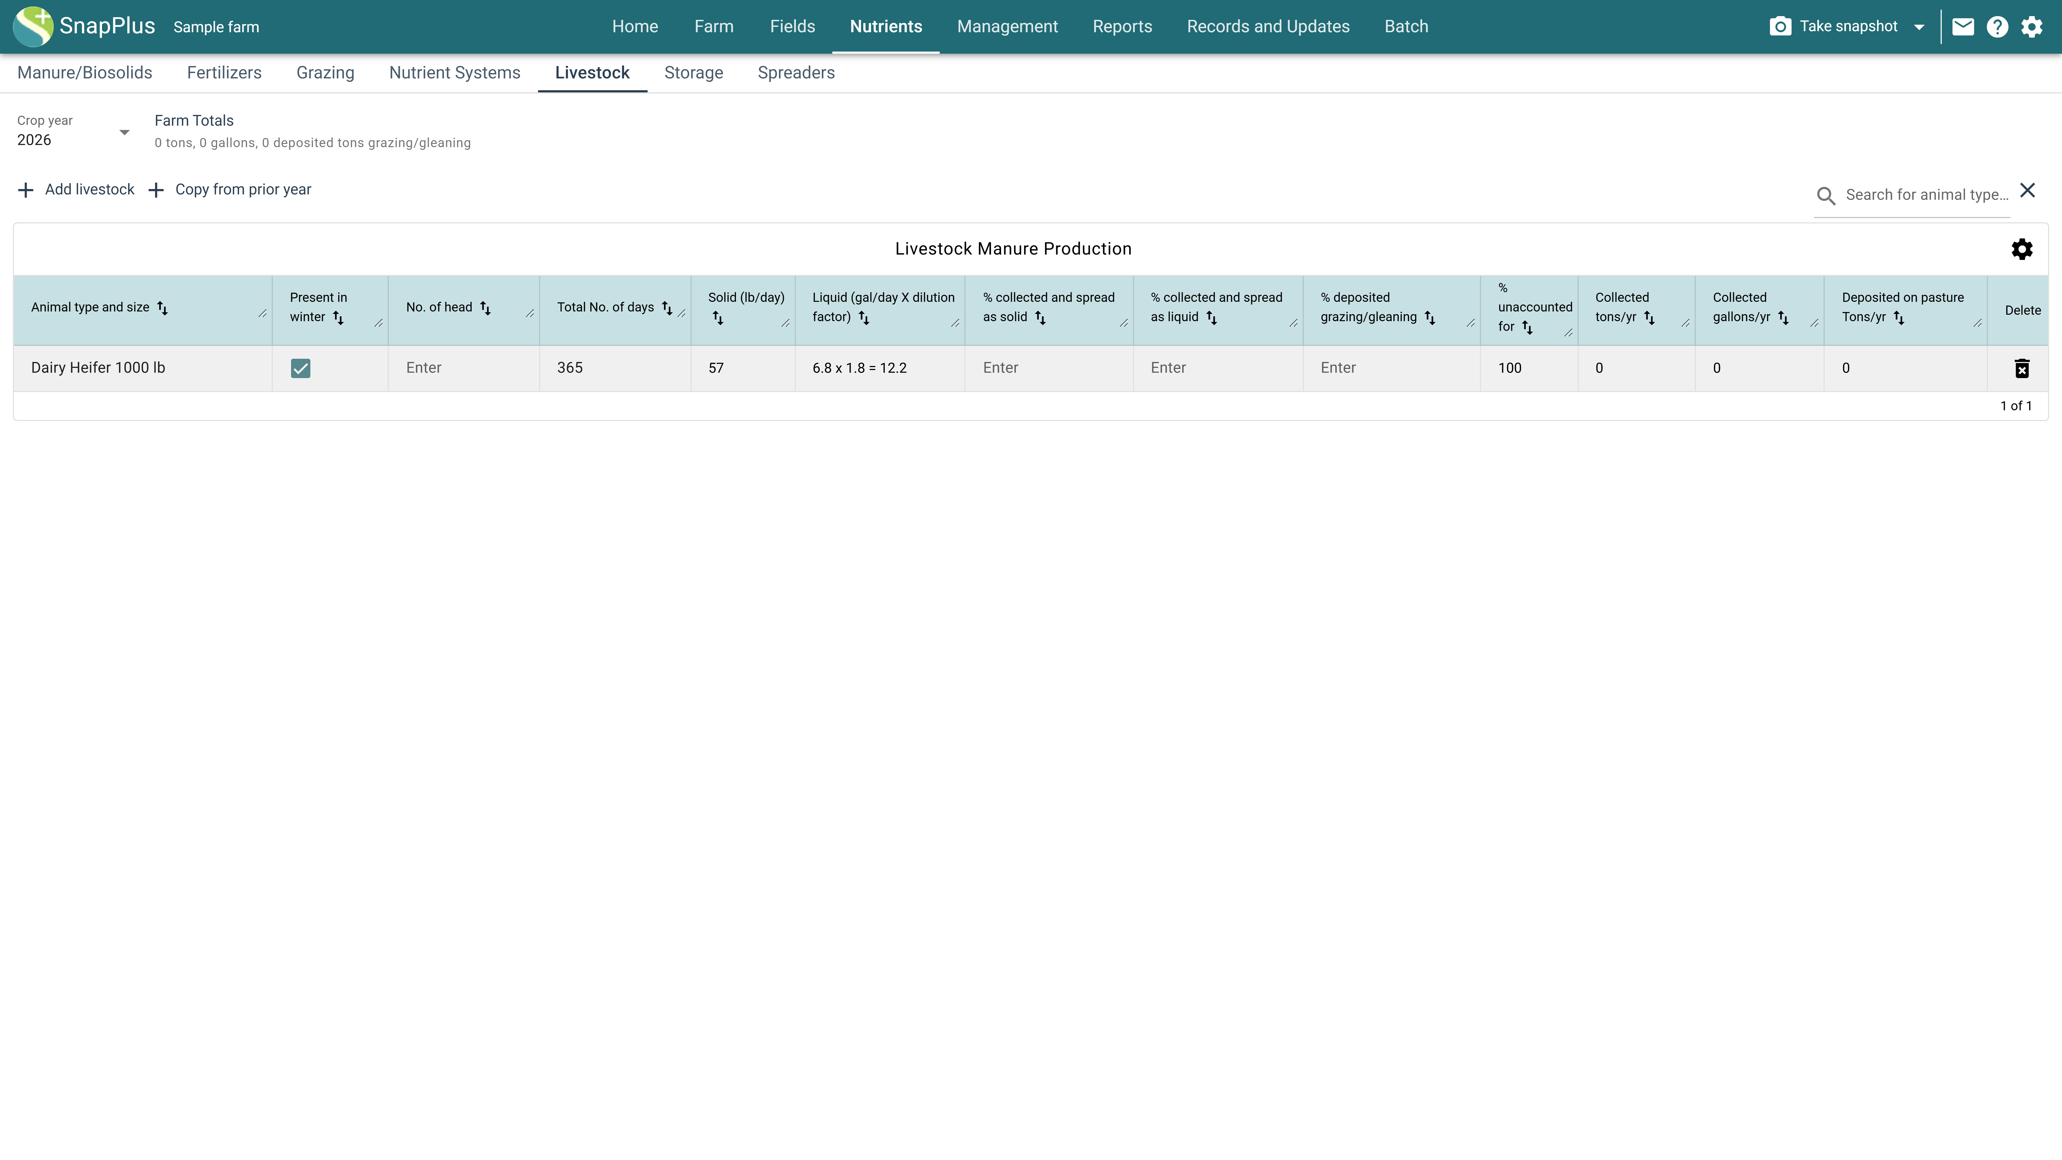Open the Reports menu
Screen dimensions: 2062x1160
coord(1122,26)
